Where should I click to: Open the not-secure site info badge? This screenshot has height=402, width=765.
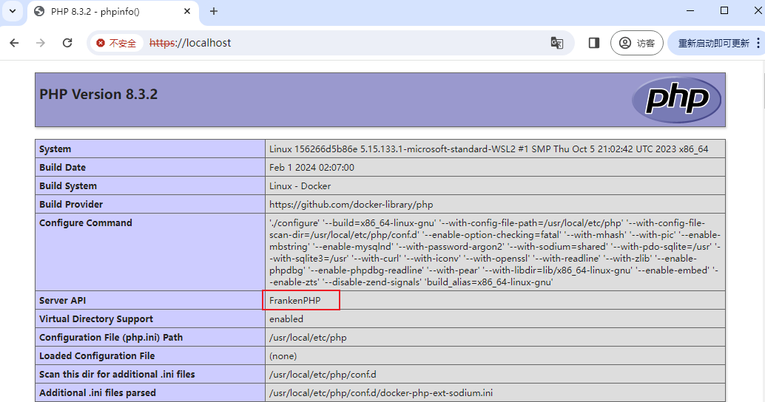point(117,43)
